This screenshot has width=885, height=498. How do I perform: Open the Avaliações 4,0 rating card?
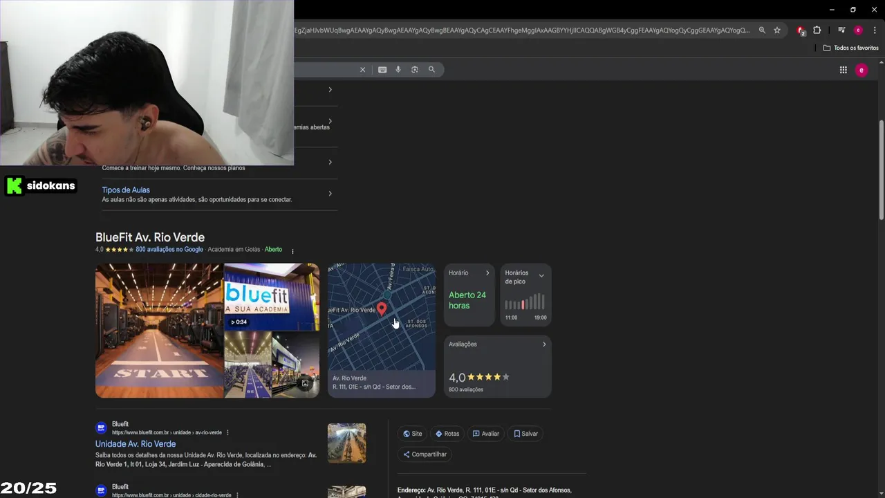pyautogui.click(x=497, y=367)
